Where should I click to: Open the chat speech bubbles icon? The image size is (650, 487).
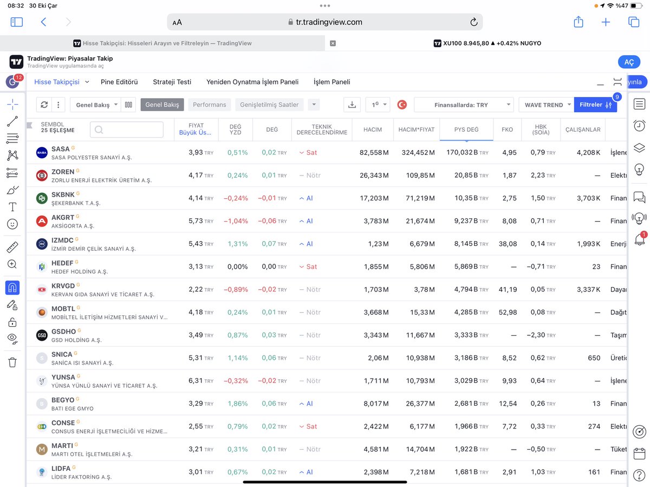click(639, 197)
